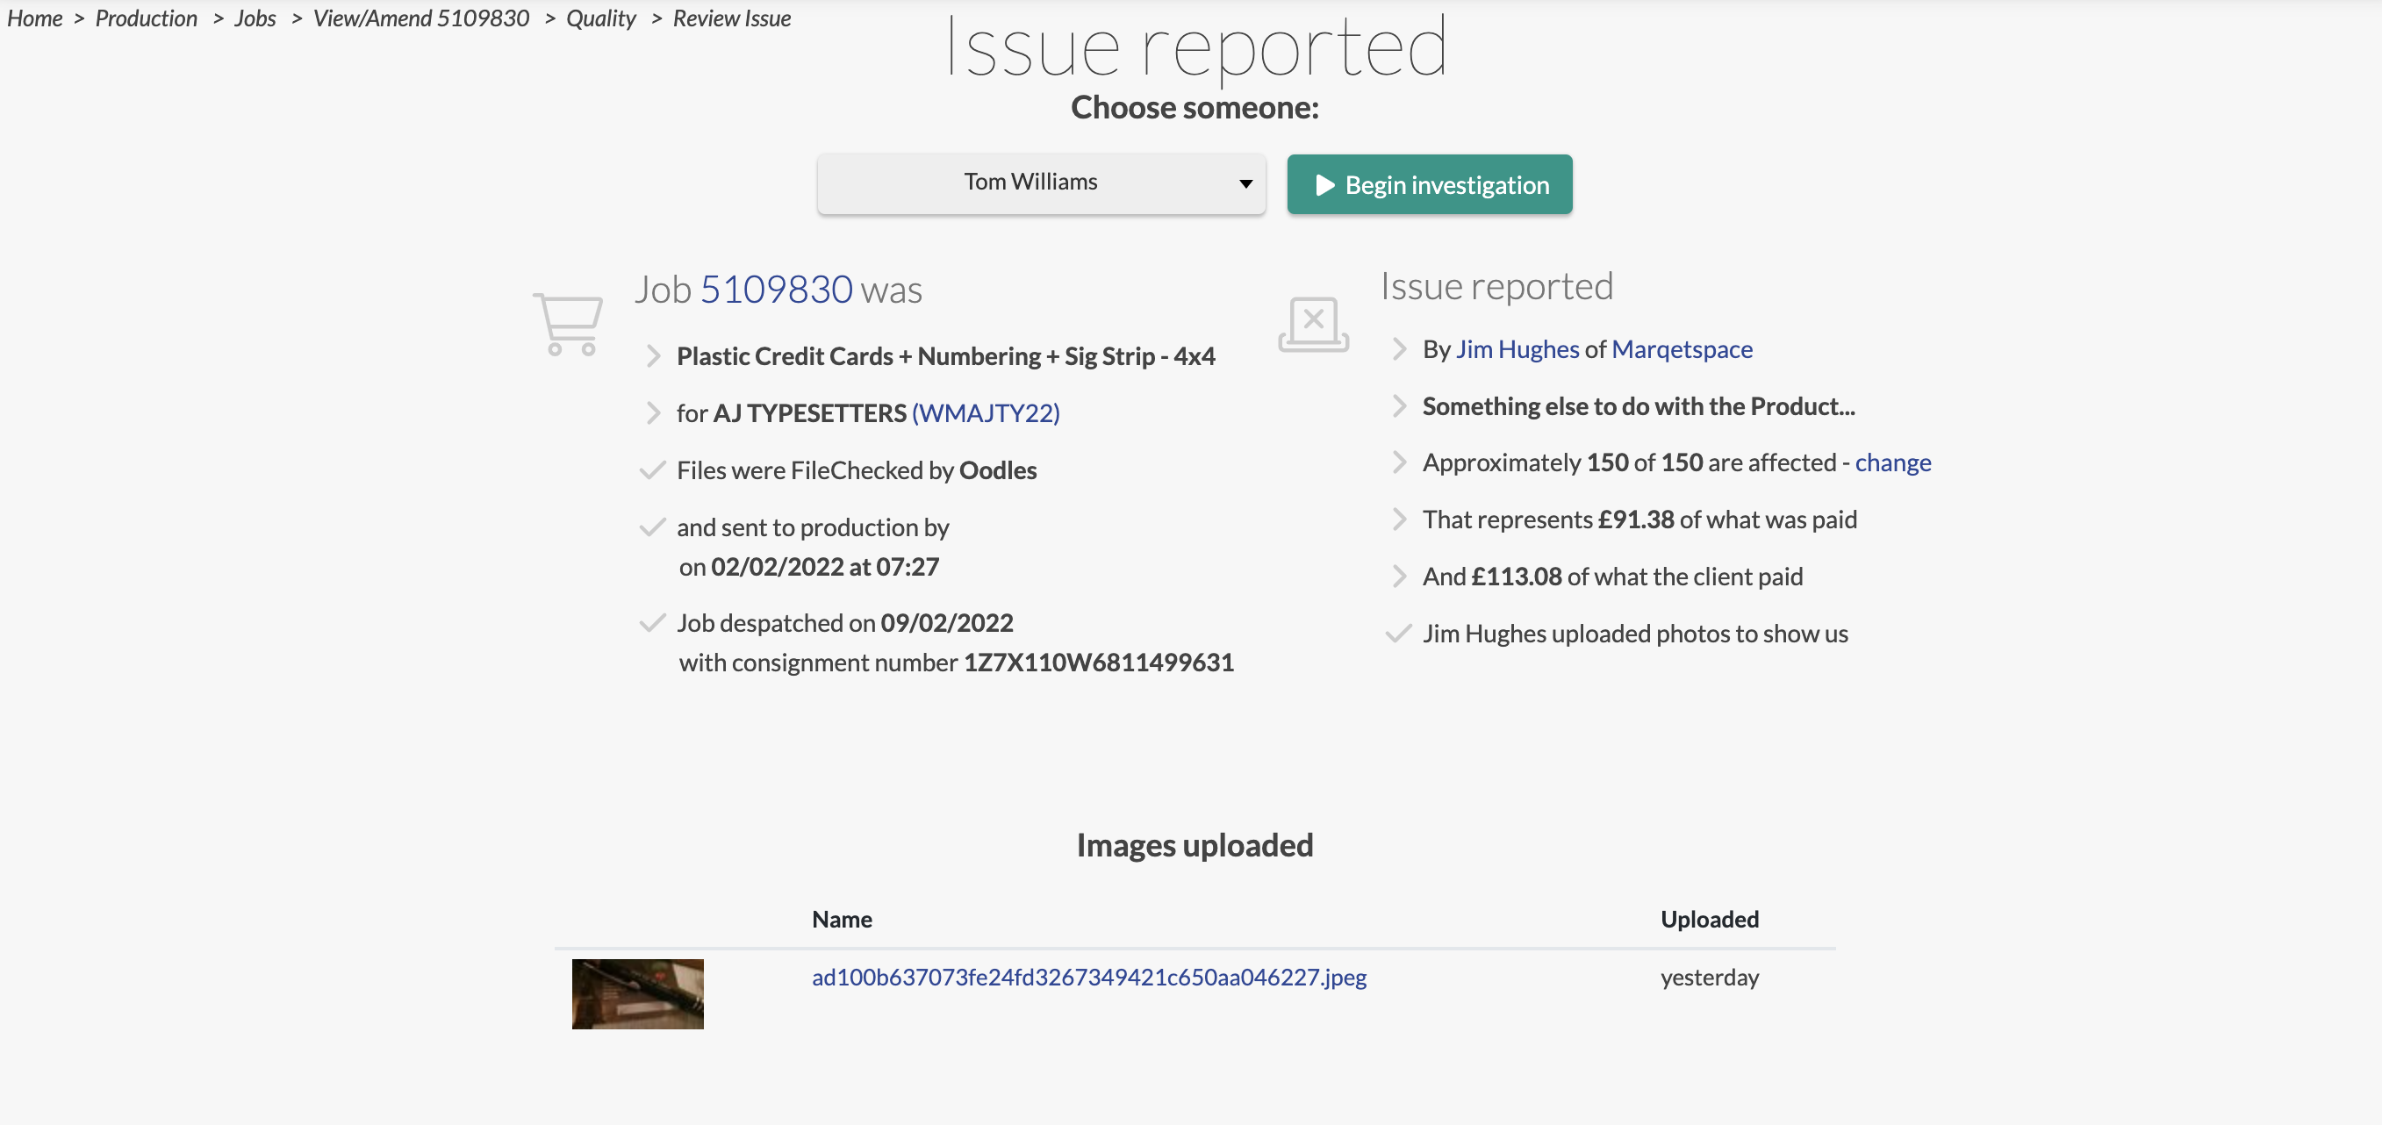
Task: Open Jim Hughes profile link
Action: [1517, 349]
